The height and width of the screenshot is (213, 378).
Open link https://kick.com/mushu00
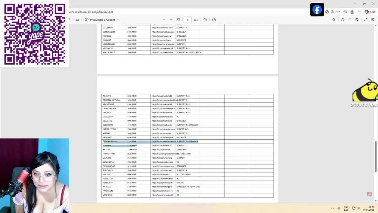(162, 195)
